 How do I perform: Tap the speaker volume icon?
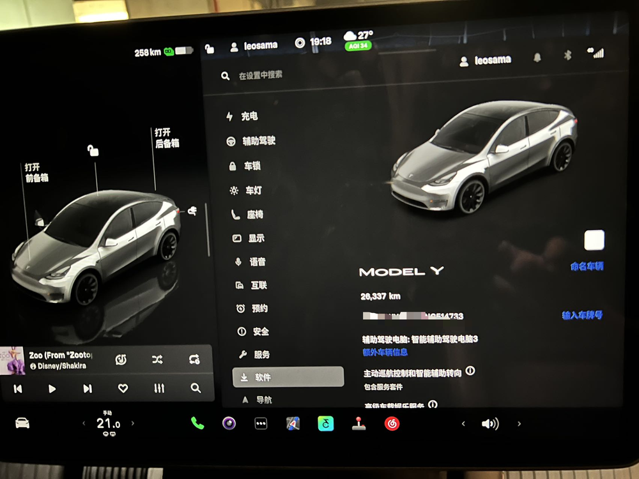pos(490,423)
